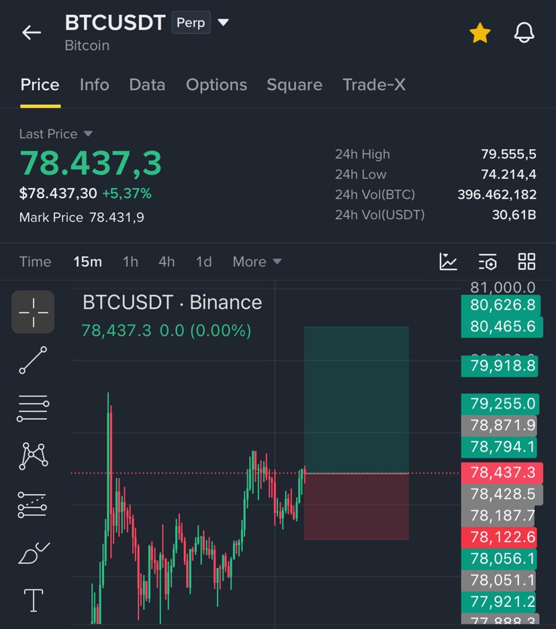Select the 4h chart interval
This screenshot has height=629, width=556.
pos(167,261)
